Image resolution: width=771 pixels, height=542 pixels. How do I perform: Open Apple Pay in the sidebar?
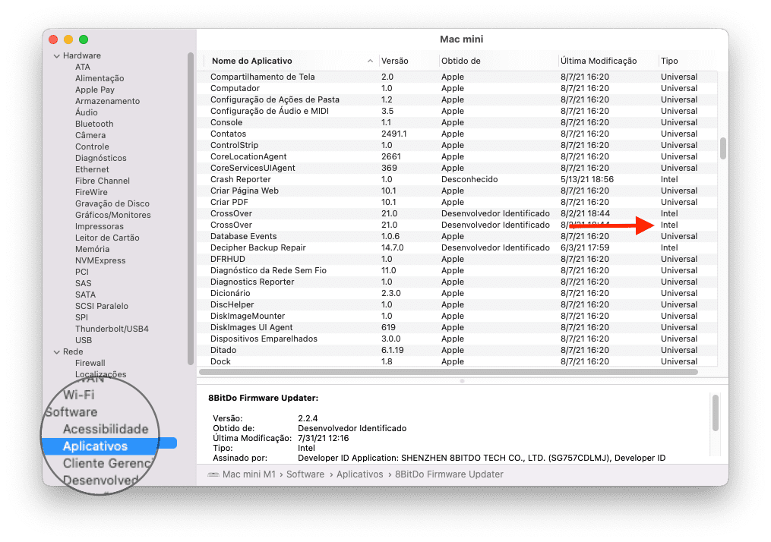(x=95, y=90)
